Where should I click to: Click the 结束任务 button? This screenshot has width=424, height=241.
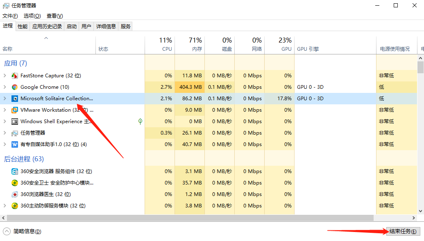(403, 232)
